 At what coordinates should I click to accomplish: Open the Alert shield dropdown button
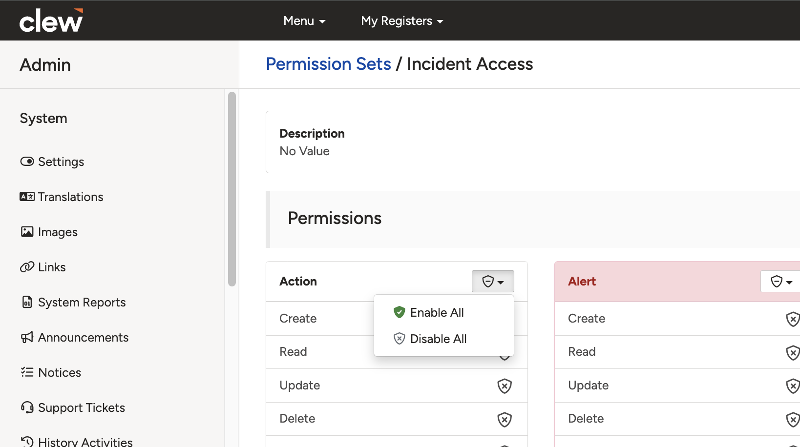tap(781, 282)
